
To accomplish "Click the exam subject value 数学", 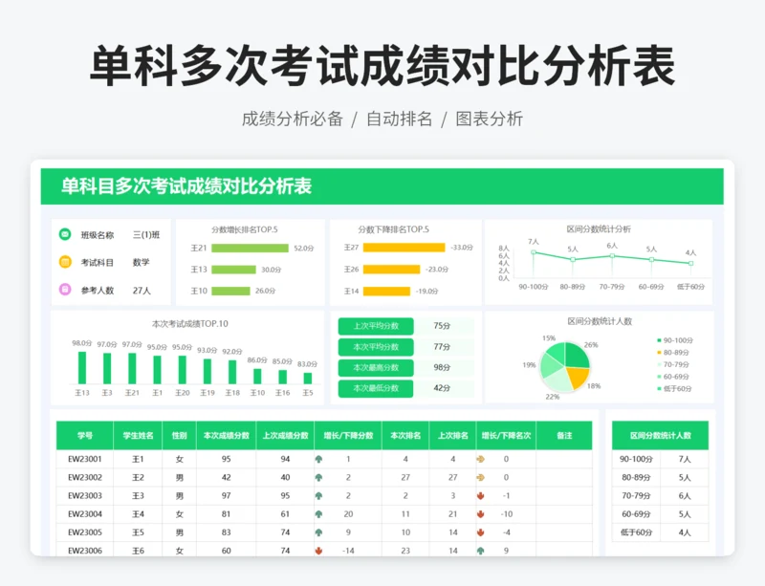I will click(141, 262).
